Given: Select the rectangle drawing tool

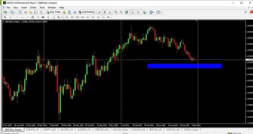Looking at the screenshot, I should point(43,17).
